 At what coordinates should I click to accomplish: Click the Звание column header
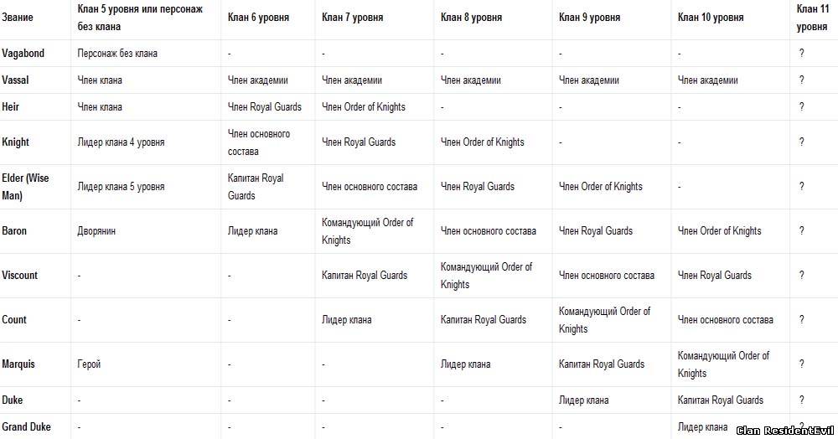17,17
